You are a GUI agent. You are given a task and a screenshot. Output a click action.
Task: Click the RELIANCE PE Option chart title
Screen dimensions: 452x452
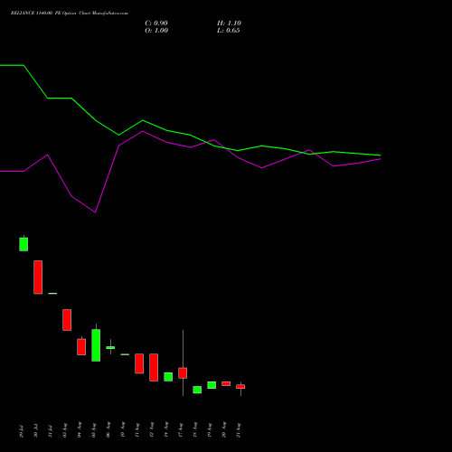(70, 14)
